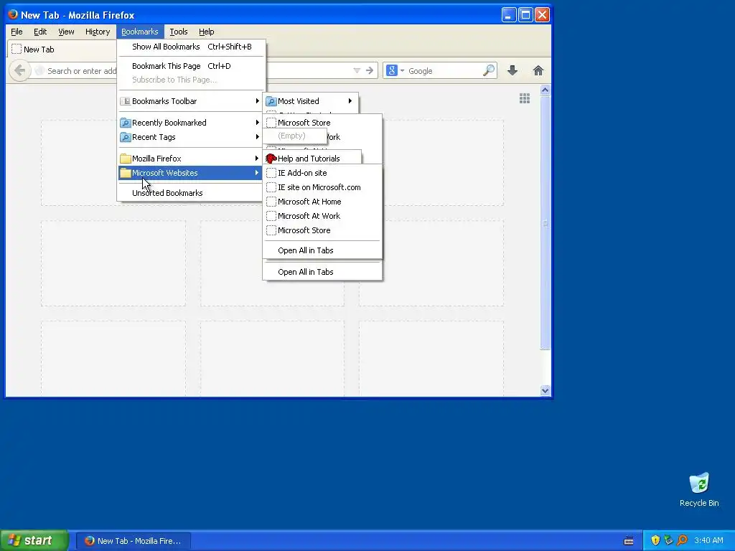Click the scrollbar down arrow
This screenshot has width=735, height=551.
coord(545,390)
